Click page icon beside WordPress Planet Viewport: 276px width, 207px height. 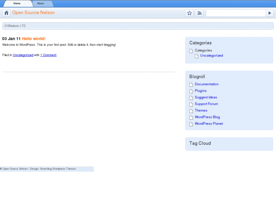tap(191, 124)
